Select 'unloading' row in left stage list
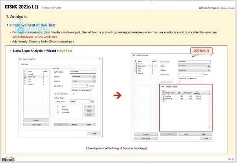Screen dimensions: 237x163 click(69, 112)
